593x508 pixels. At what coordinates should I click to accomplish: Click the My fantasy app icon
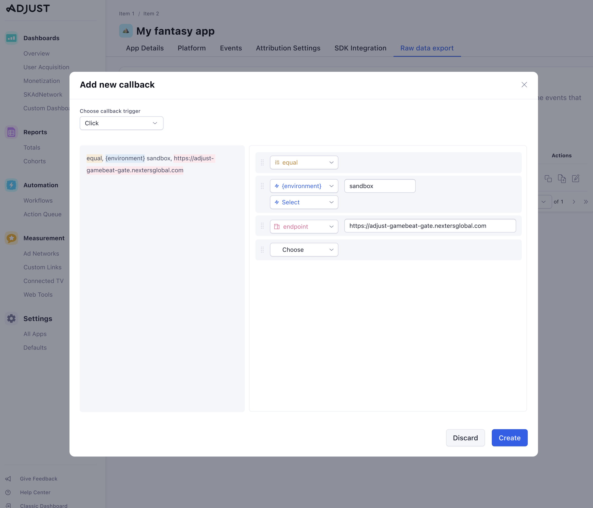126,31
